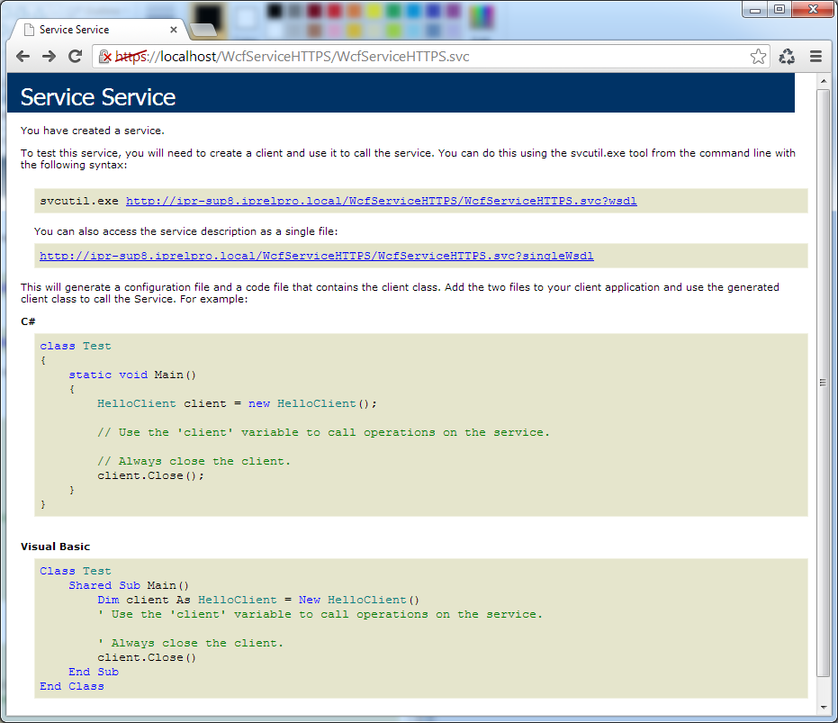Close the browser window

tap(813, 10)
